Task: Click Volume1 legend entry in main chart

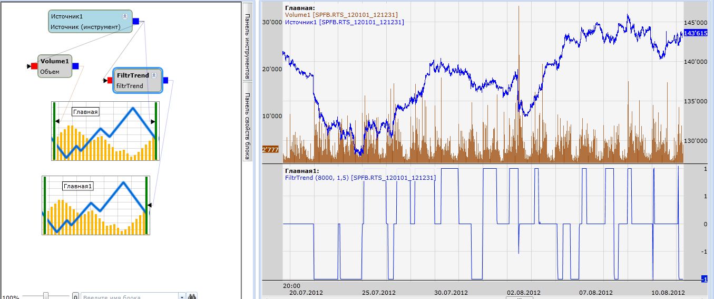Action: tap(341, 15)
